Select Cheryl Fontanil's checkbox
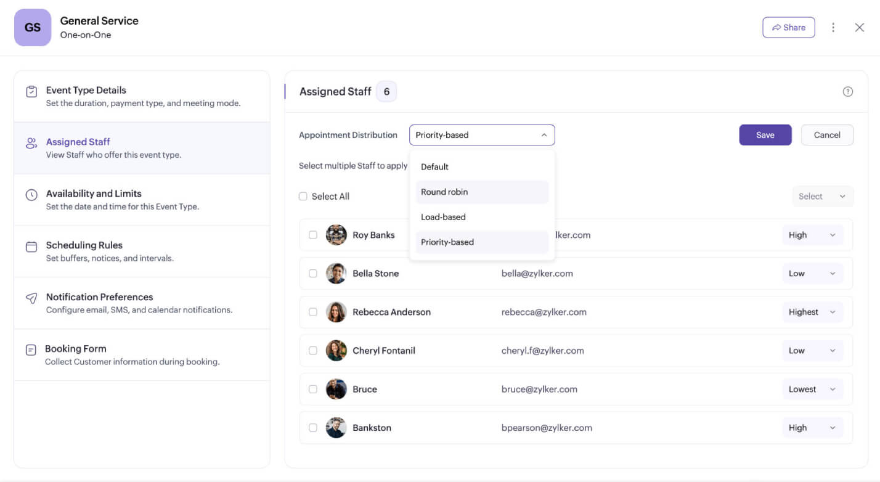Viewport: 880px width, 482px height. 313,351
